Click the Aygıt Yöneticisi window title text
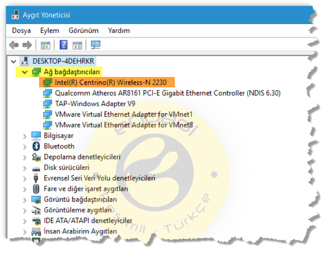The image size is (328, 255). pyautogui.click(x=46, y=15)
